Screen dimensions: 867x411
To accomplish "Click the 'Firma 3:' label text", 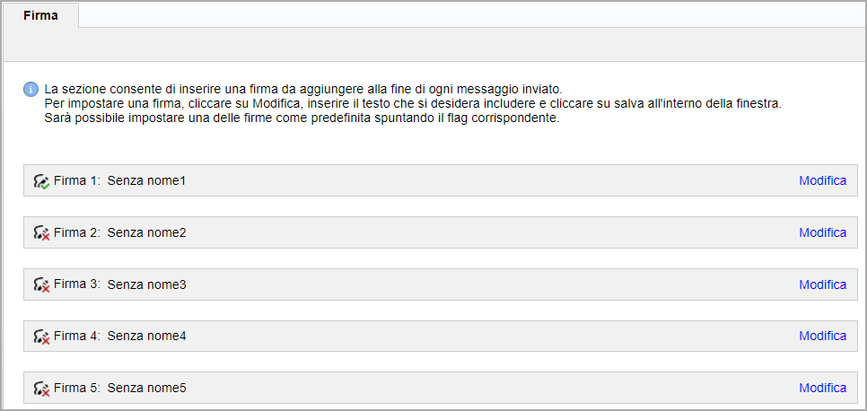I will point(77,284).
